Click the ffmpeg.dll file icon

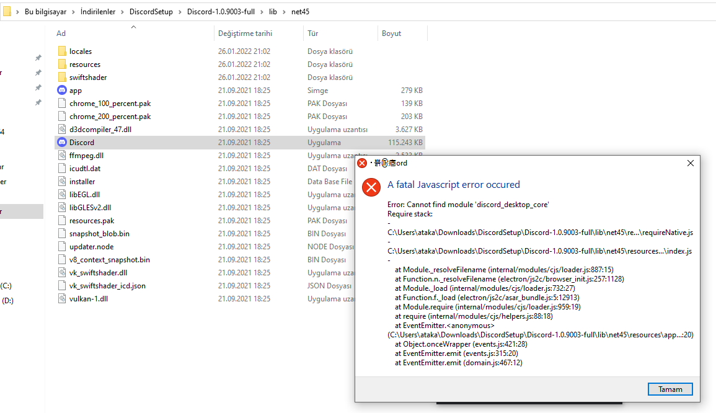(x=62, y=155)
